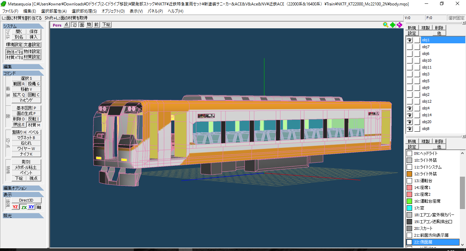466x251 pixels.
Task: Show obj7 via its visibility box
Action: tap(409, 47)
